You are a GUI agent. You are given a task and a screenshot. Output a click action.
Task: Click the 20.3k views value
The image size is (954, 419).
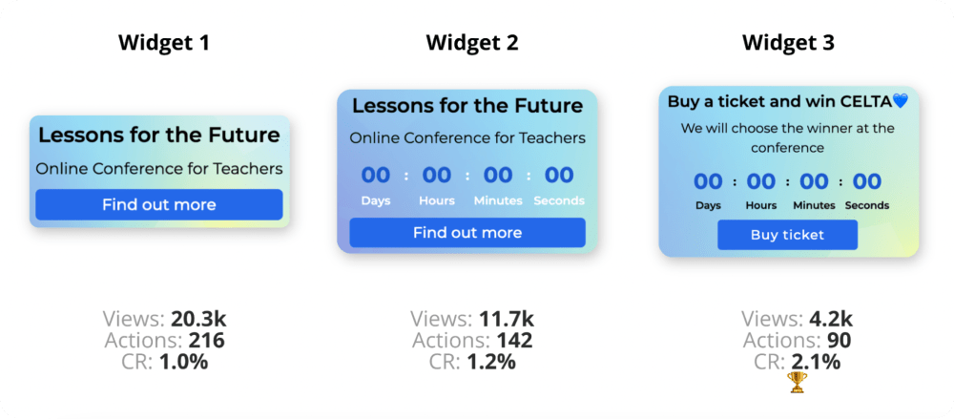(198, 319)
